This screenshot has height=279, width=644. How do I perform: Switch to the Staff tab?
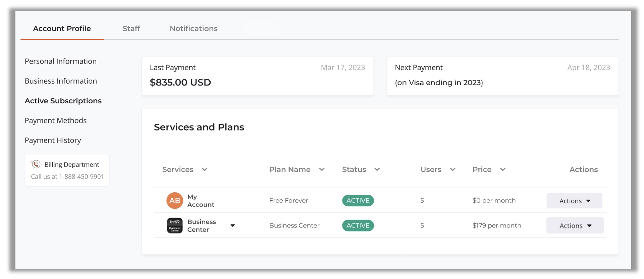(x=131, y=28)
